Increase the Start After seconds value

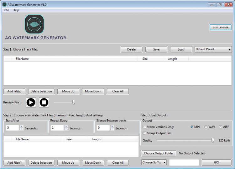pos(21,126)
